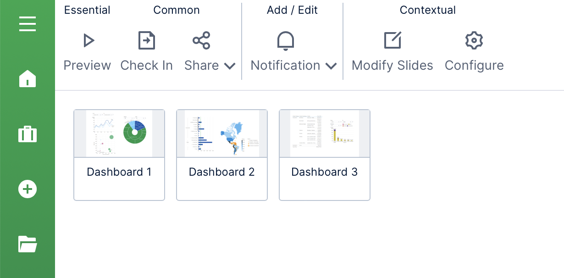Image resolution: width=564 pixels, height=278 pixels.
Task: Open Configure with the gear icon
Action: [x=474, y=41]
